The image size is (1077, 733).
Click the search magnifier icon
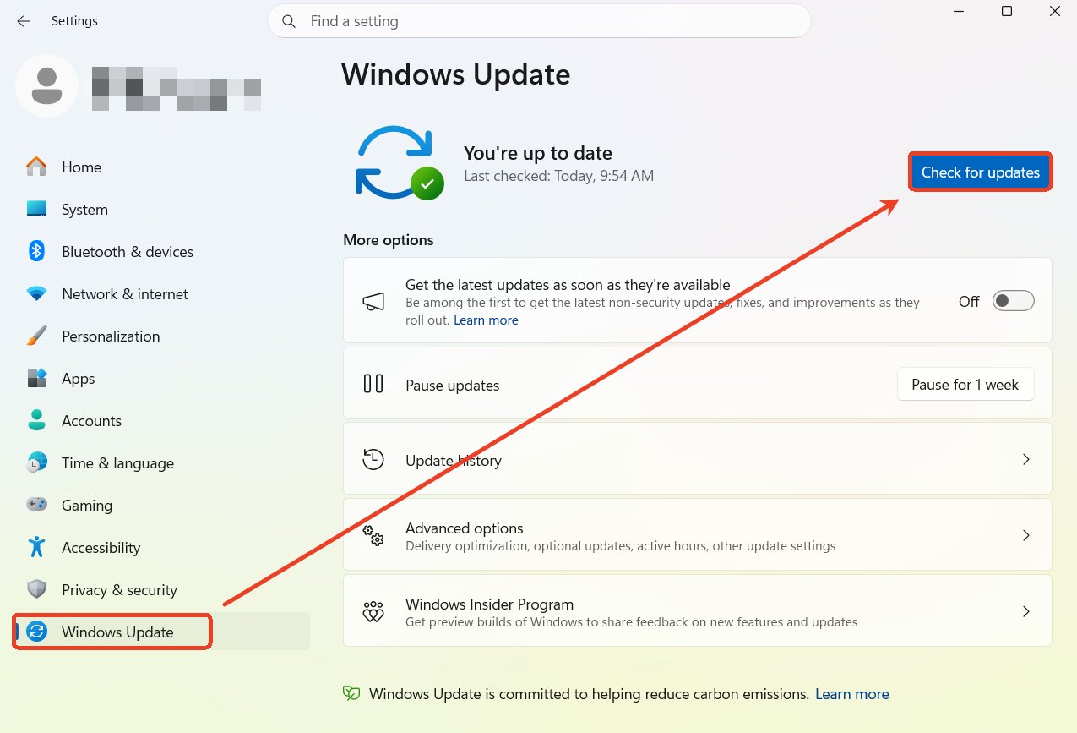[289, 21]
